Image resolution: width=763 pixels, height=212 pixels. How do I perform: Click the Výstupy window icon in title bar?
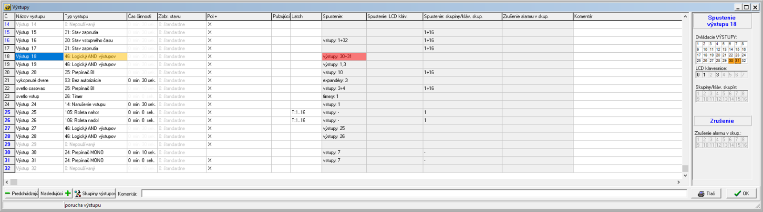(x=7, y=7)
